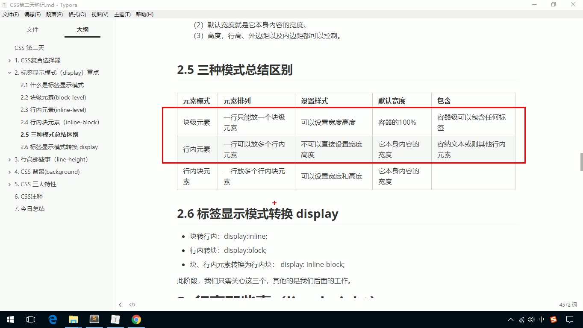
Task: Select the 大纲 sidebar tab
Action: tap(82, 29)
